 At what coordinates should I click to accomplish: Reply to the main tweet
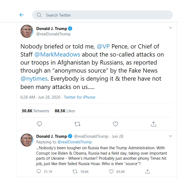(39, 124)
